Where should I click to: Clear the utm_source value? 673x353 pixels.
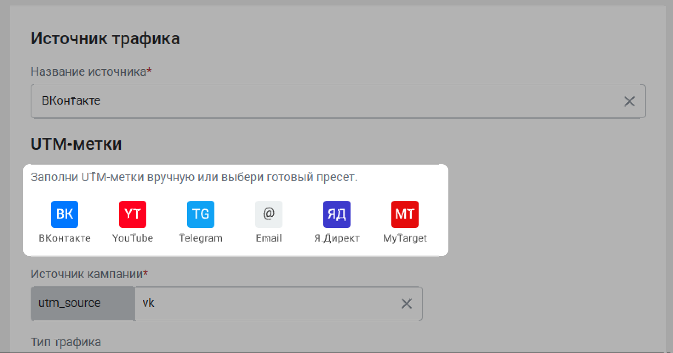[x=407, y=304]
